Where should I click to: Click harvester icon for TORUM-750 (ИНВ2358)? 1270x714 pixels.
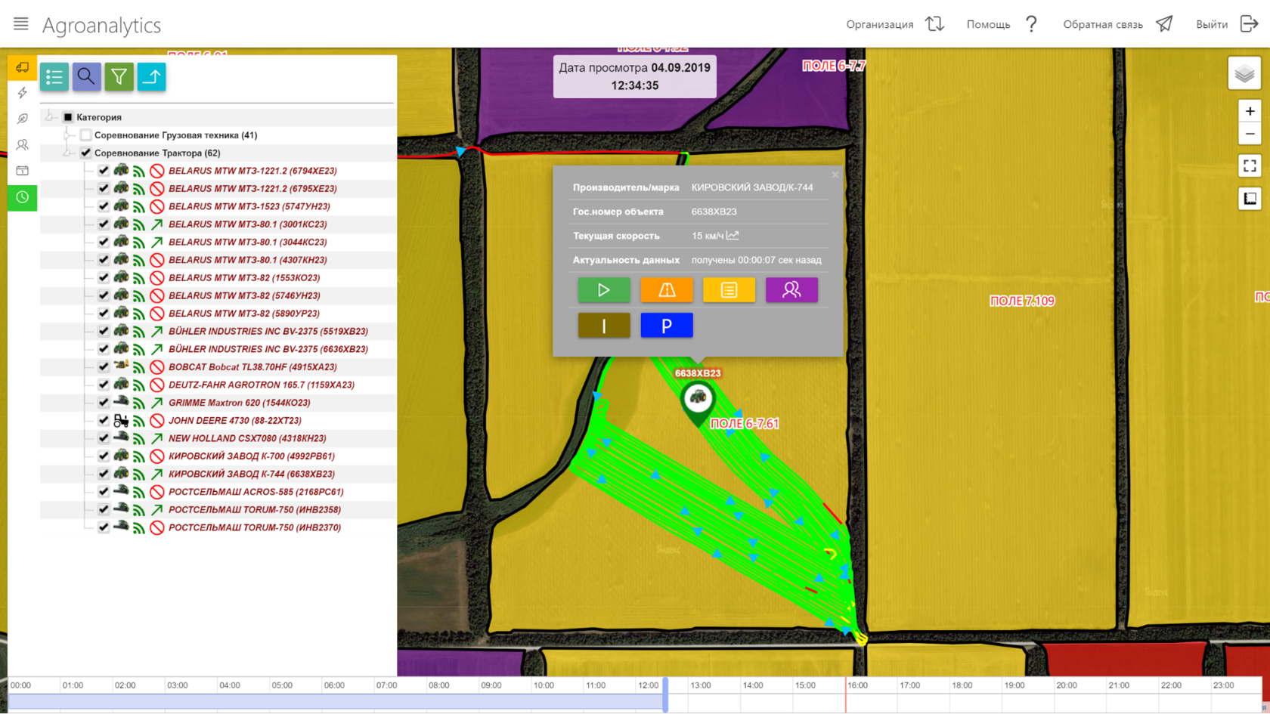[x=121, y=508]
